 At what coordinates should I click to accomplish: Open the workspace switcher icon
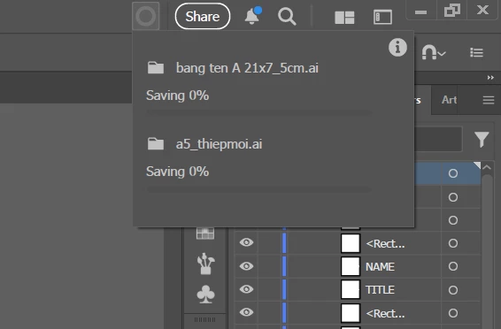point(382,17)
